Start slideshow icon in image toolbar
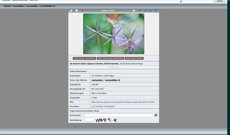Screen dimensions: 230x135 pos(82,11)
